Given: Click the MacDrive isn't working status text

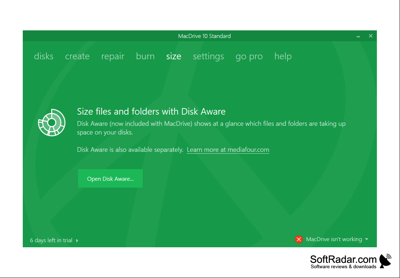Looking at the screenshot, I should [334, 239].
